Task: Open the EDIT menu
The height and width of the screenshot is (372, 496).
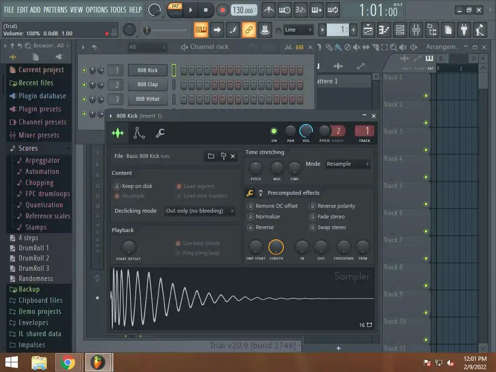Action: coord(22,10)
